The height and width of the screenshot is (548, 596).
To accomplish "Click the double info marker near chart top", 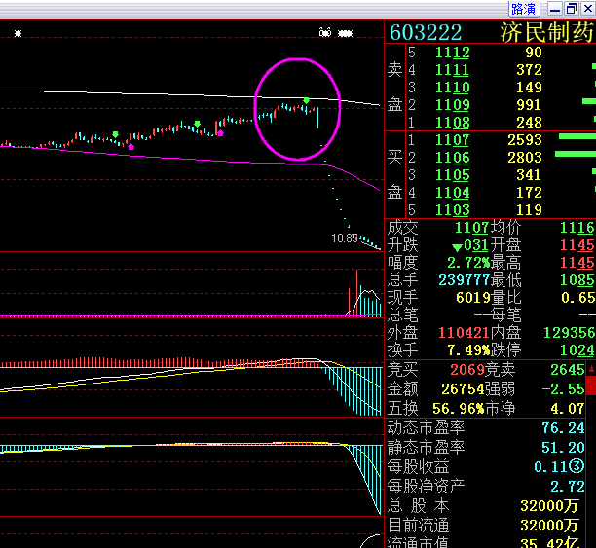I will [x=325, y=33].
